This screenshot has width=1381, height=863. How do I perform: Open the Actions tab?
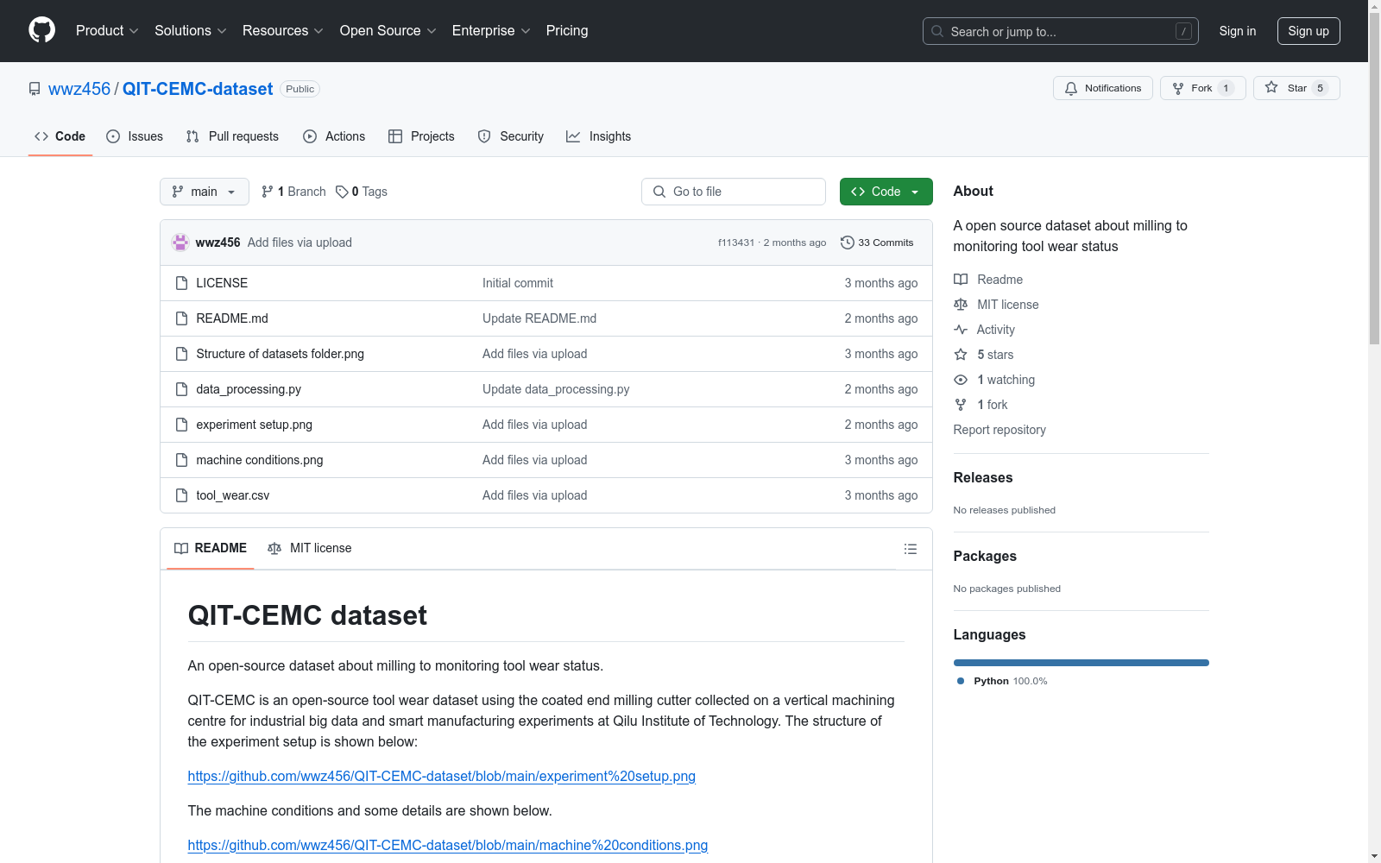click(334, 136)
